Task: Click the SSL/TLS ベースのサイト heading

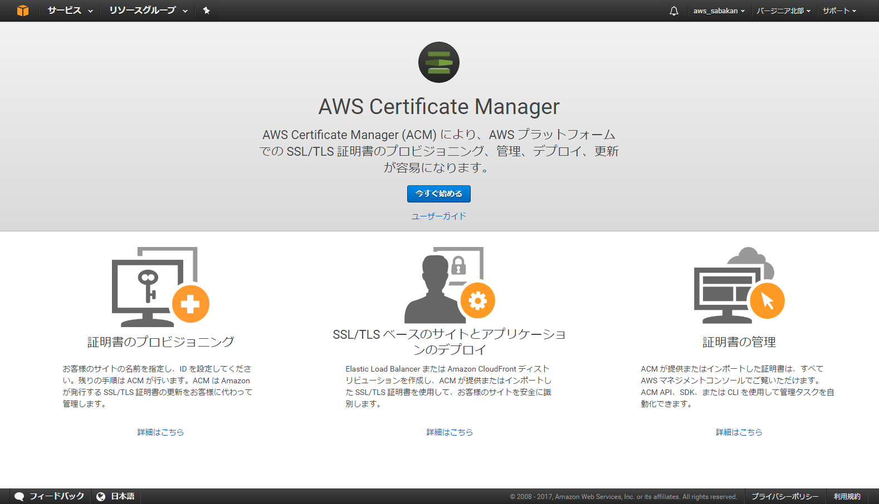Action: point(450,342)
